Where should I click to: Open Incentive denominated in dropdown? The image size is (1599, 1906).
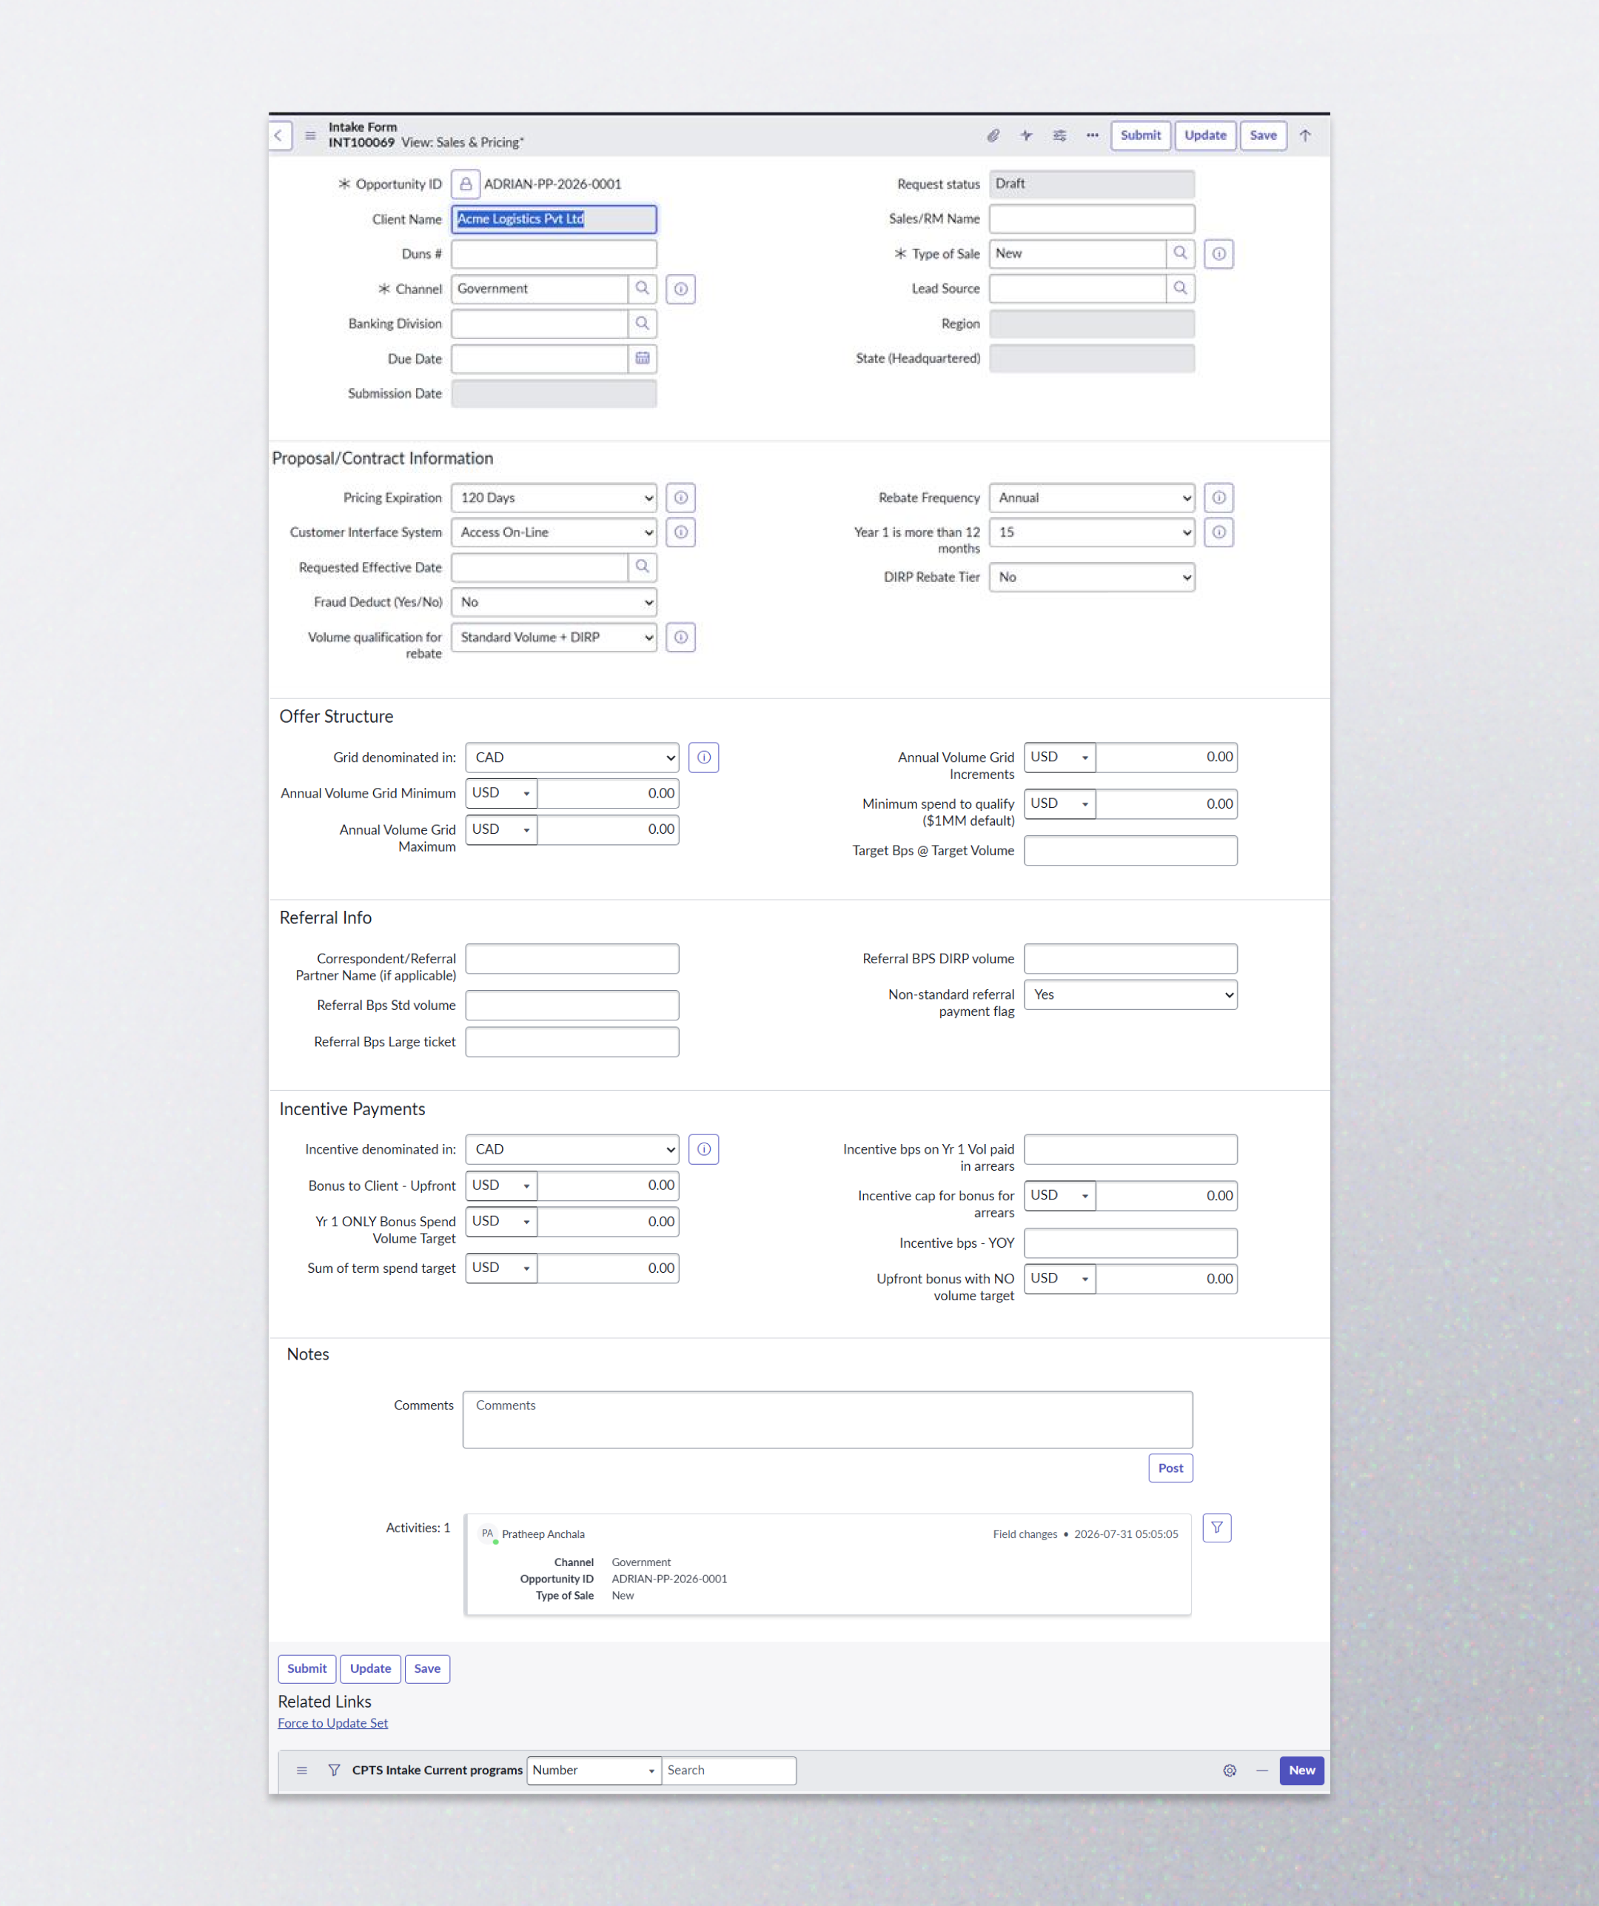coord(573,1150)
